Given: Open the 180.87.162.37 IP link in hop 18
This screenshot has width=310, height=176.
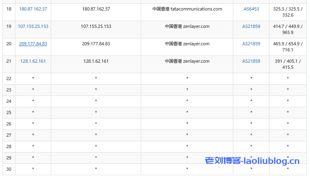Looking at the screenshot, I should 33,9.
